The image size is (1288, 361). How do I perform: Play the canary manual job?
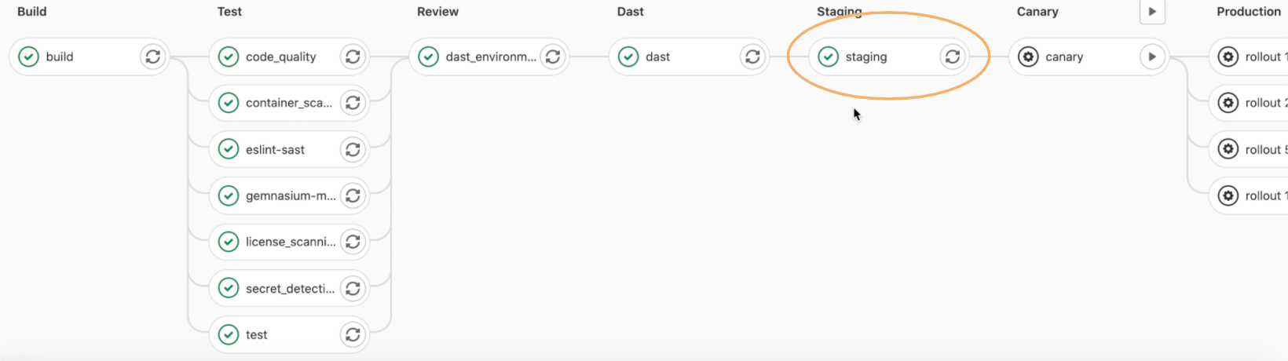tap(1152, 57)
